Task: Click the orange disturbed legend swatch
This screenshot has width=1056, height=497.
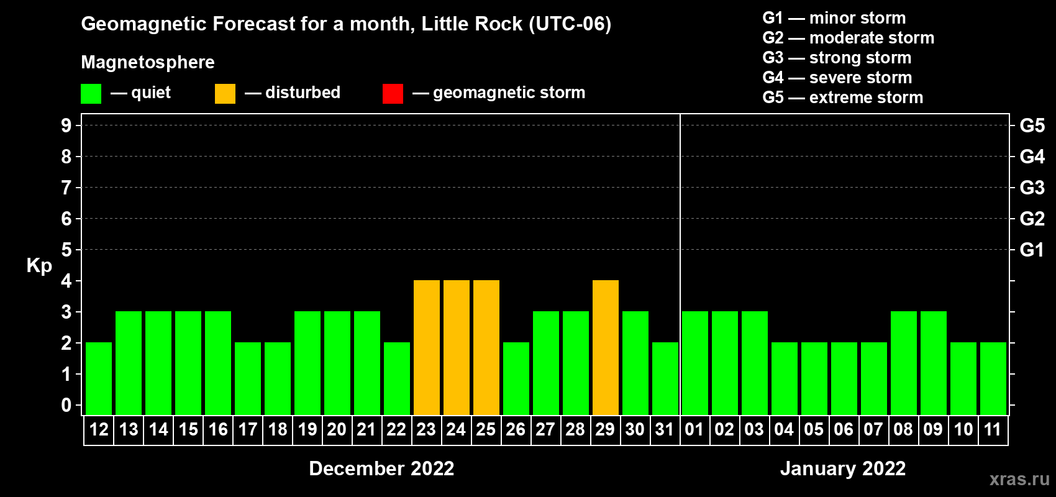Action: coord(225,94)
